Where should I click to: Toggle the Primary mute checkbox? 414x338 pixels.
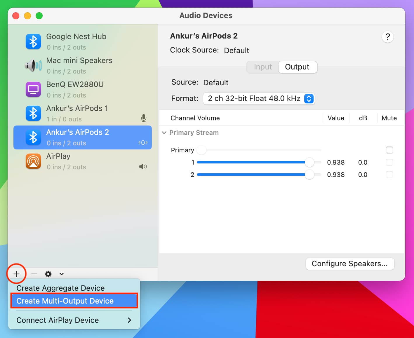click(389, 150)
